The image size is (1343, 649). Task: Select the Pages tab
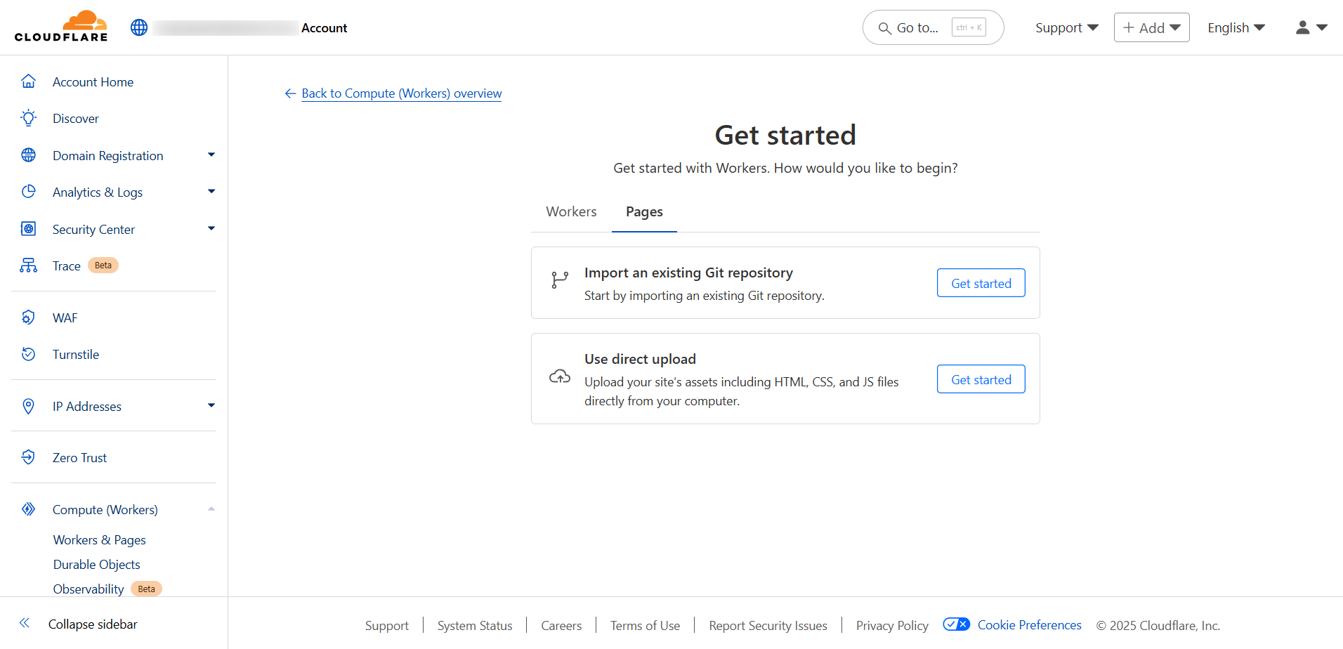[x=644, y=211]
